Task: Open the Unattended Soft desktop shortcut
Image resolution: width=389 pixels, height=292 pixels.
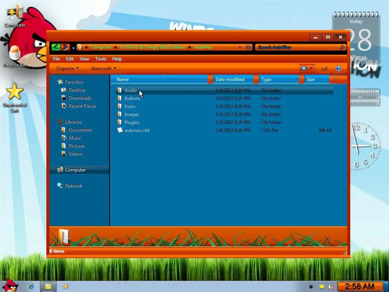Action: coord(15,98)
